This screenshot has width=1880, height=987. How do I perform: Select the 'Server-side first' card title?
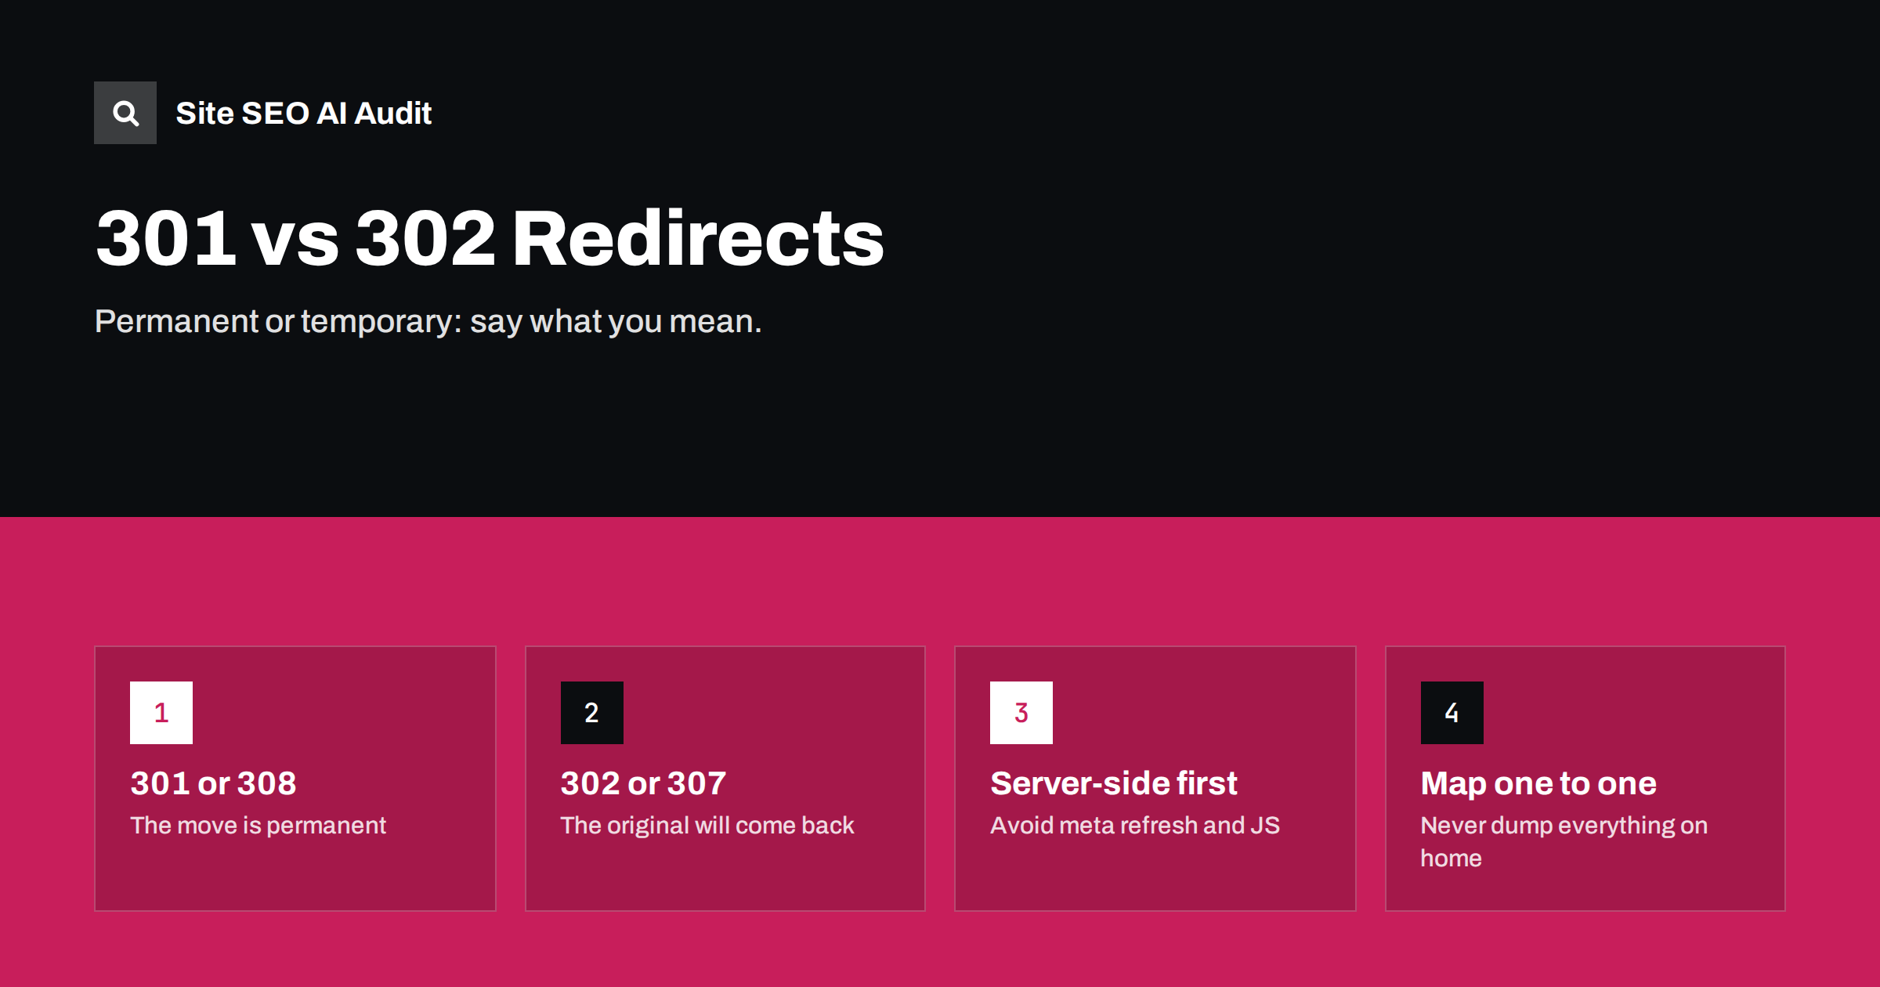coord(1114,783)
